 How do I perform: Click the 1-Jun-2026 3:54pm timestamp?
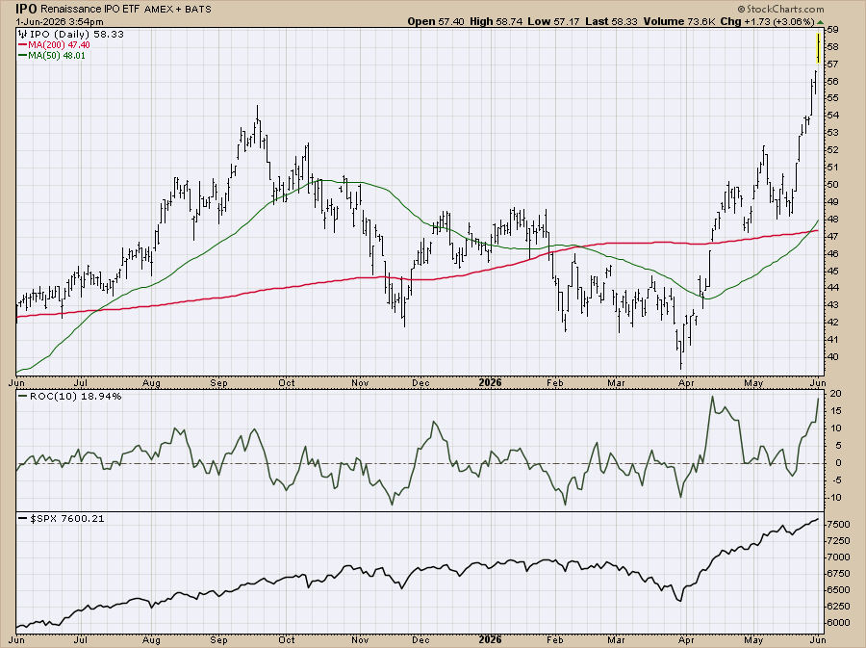tap(59, 21)
